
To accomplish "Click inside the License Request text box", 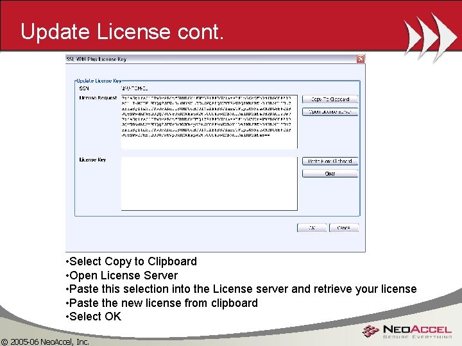I will pos(209,122).
